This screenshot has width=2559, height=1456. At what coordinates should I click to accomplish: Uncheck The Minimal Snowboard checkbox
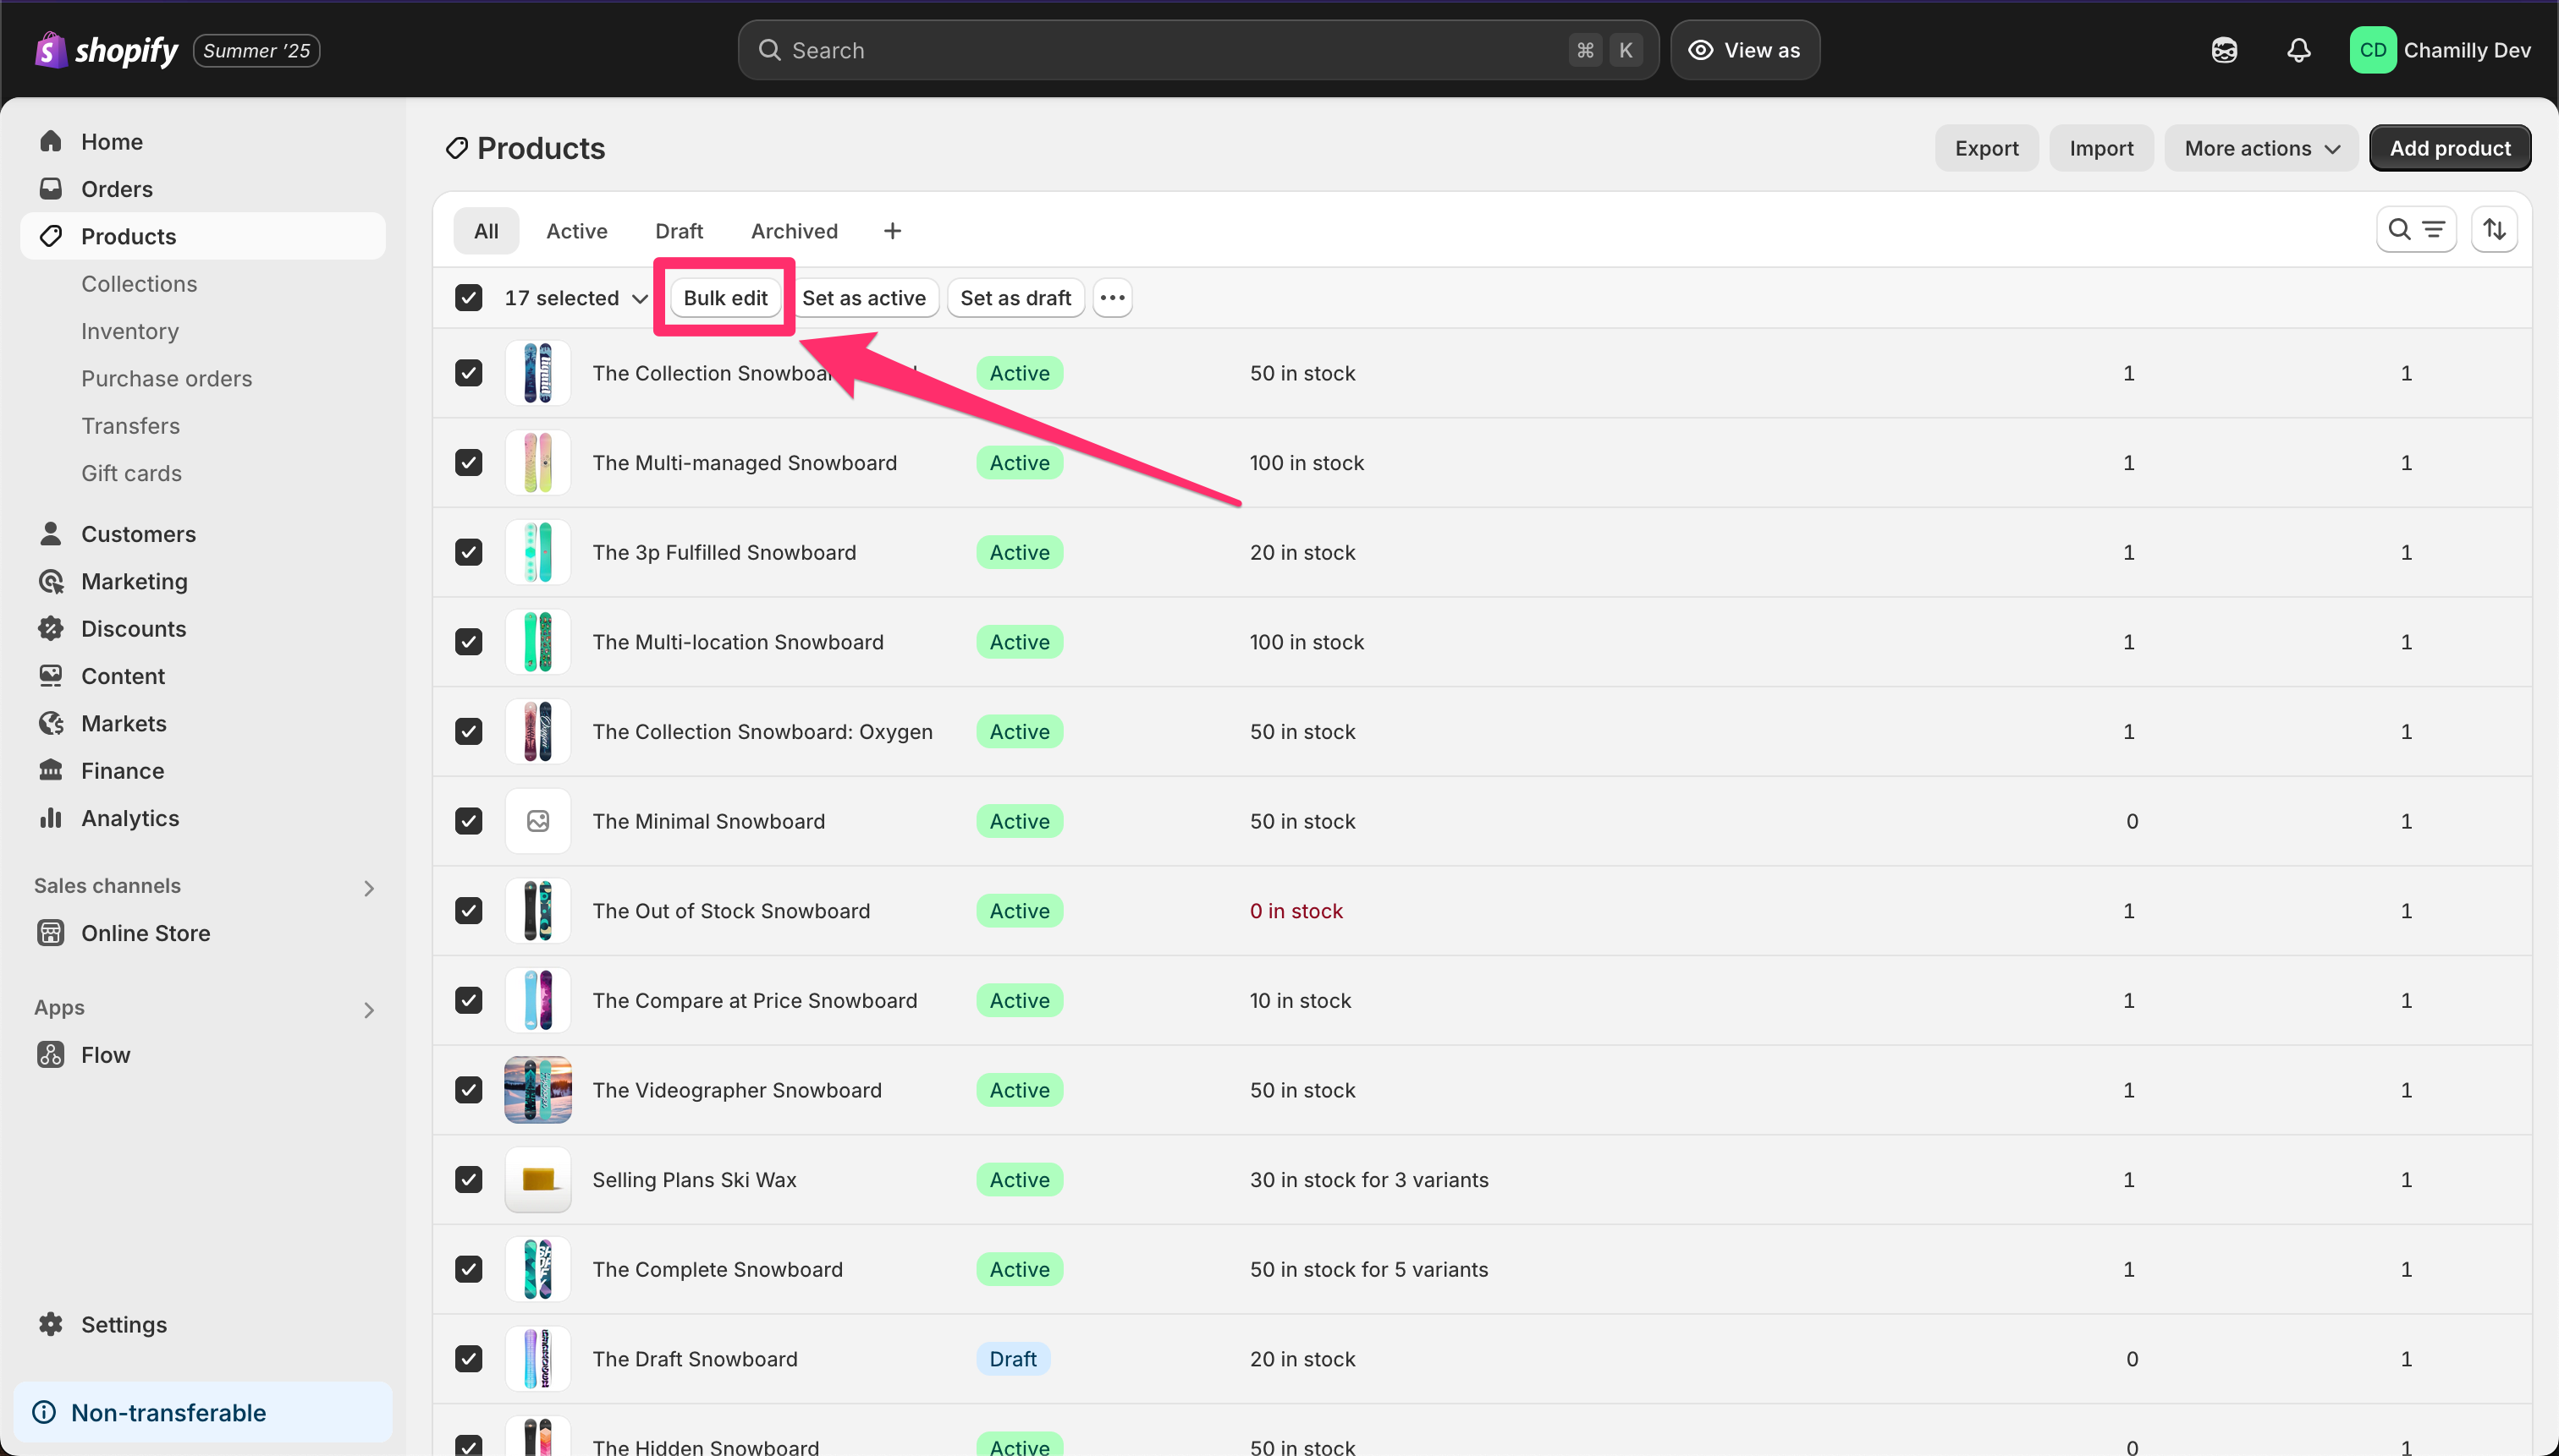tap(468, 821)
